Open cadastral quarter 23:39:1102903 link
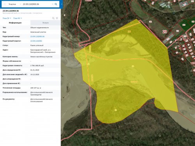The width and height of the screenshot is (195, 146). click(36, 41)
